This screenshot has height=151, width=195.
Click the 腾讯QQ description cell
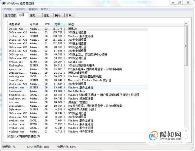tap(73, 29)
